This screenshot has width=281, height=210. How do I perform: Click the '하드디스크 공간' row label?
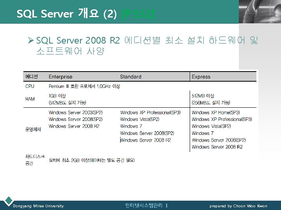pos(35,160)
